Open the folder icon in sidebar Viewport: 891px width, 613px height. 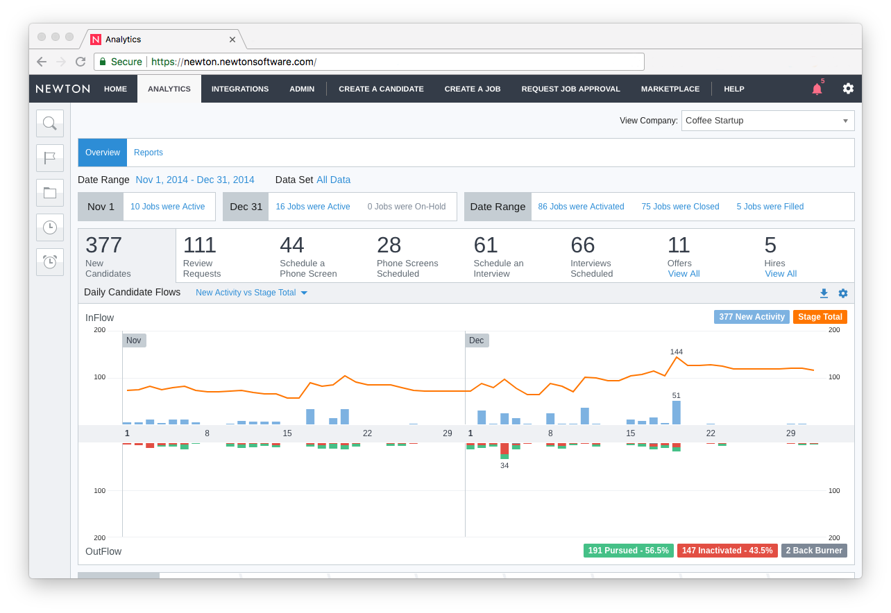click(49, 193)
